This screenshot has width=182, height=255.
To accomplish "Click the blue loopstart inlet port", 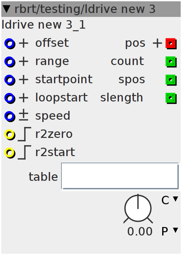I will [10, 98].
